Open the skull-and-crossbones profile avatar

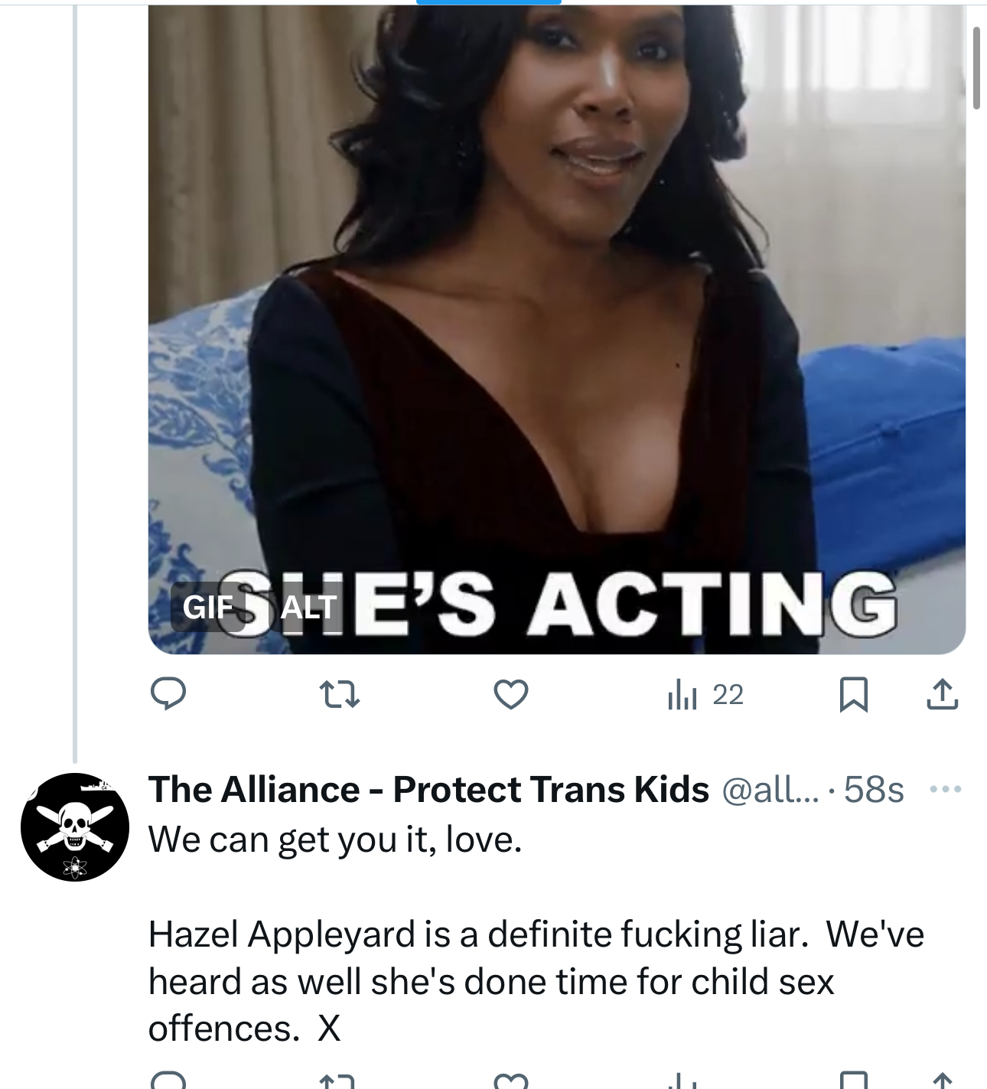coord(74,827)
